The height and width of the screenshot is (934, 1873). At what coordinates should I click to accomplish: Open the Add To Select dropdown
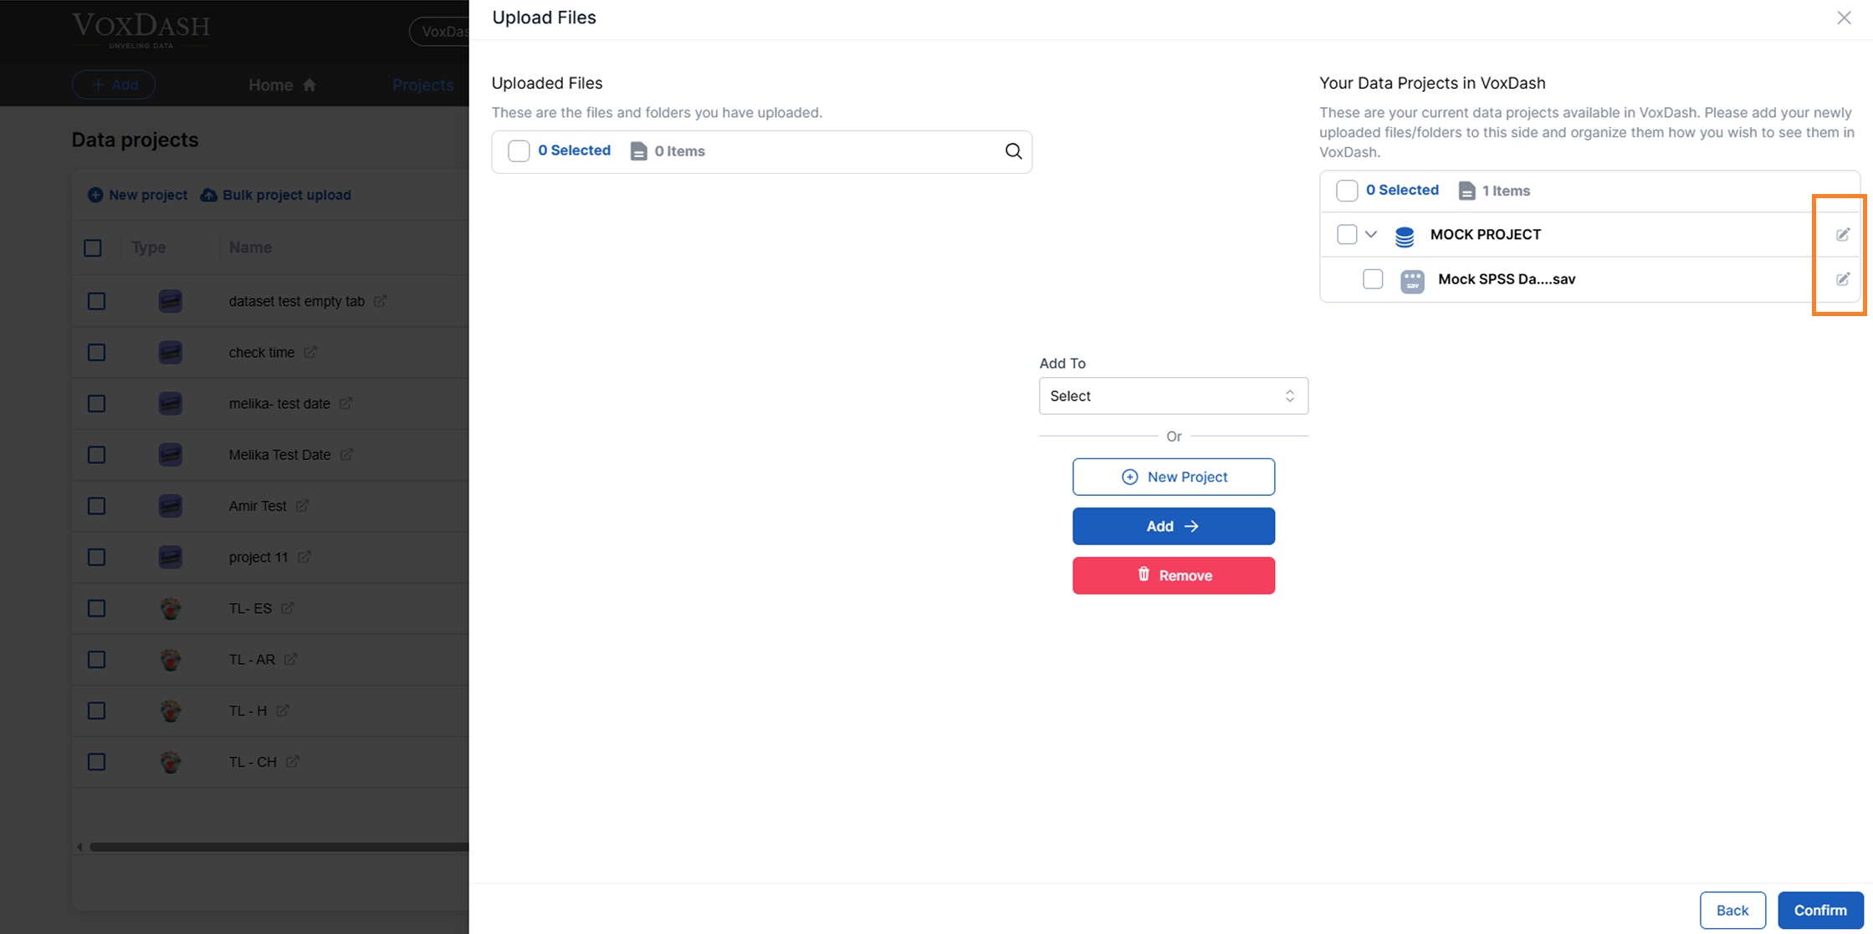click(x=1173, y=396)
